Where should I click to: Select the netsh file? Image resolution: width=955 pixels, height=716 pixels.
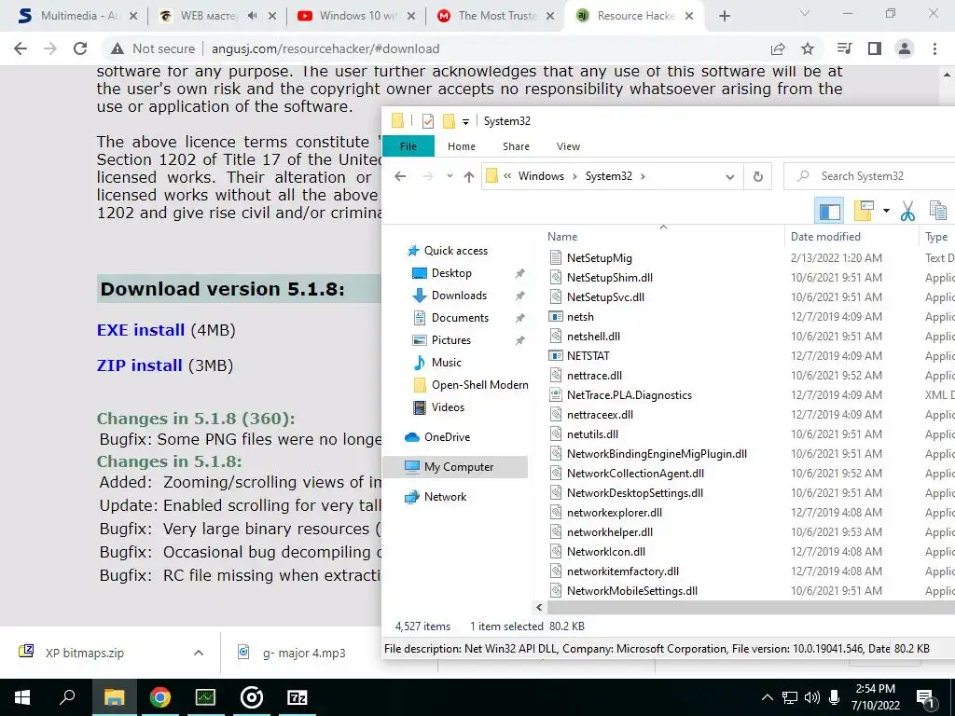coord(580,317)
